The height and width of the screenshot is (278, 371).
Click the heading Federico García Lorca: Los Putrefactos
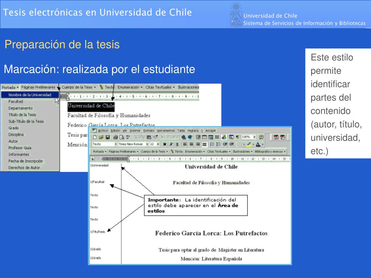tap(211, 233)
